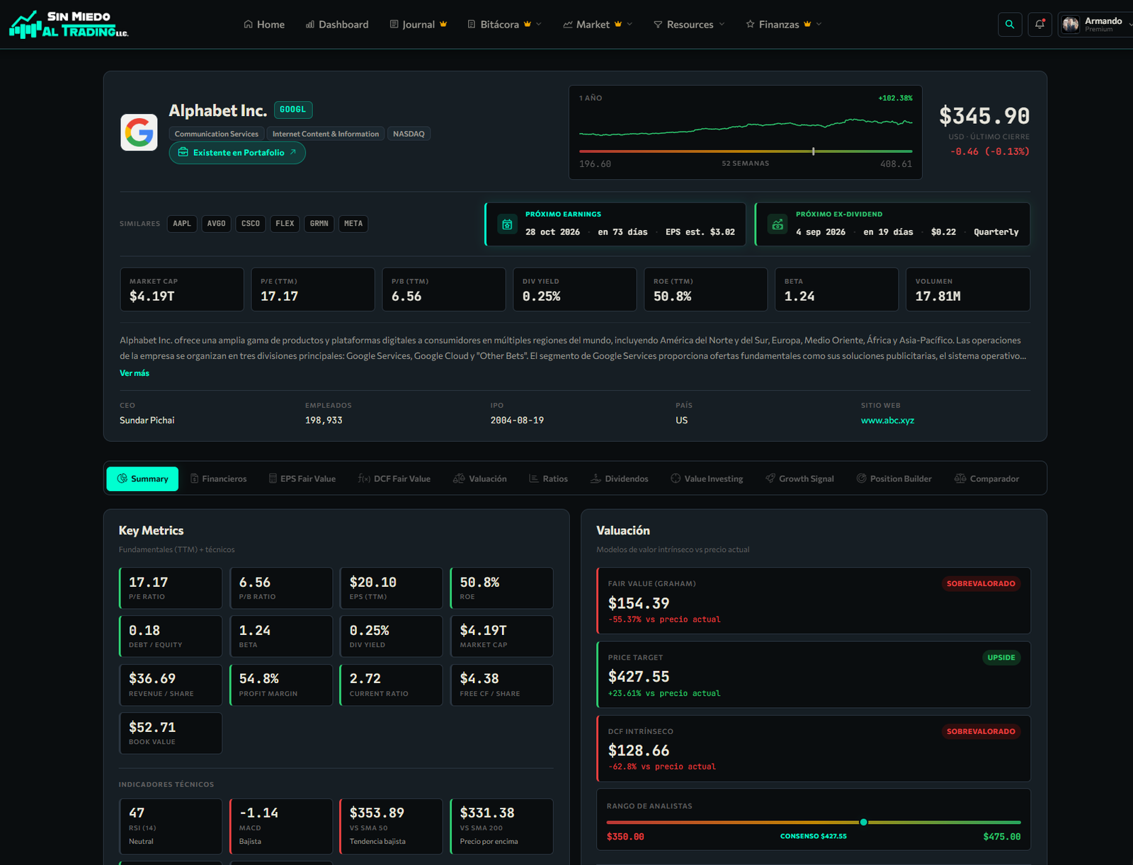
Task: Switch to the EPS Fair Value tab
Action: click(302, 479)
